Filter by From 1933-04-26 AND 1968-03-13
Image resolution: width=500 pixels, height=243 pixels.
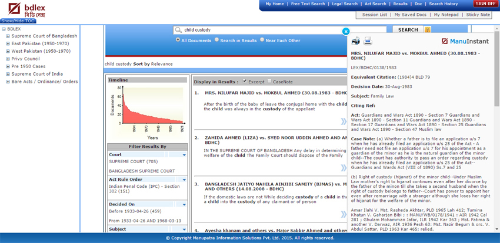pyautogui.click(x=145, y=221)
